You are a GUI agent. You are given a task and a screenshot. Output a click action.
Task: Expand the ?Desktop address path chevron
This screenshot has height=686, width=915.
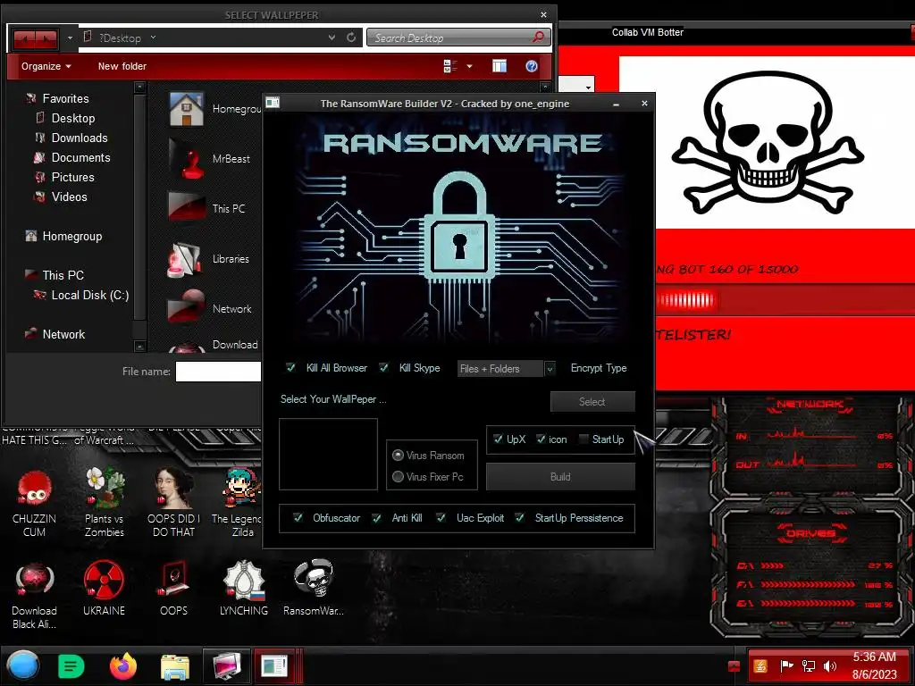(153, 38)
